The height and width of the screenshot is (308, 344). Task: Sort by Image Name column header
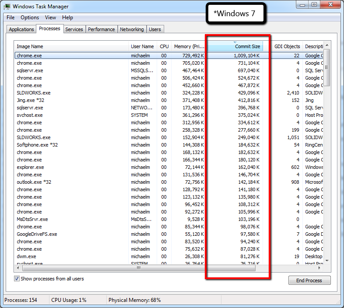(x=71, y=46)
